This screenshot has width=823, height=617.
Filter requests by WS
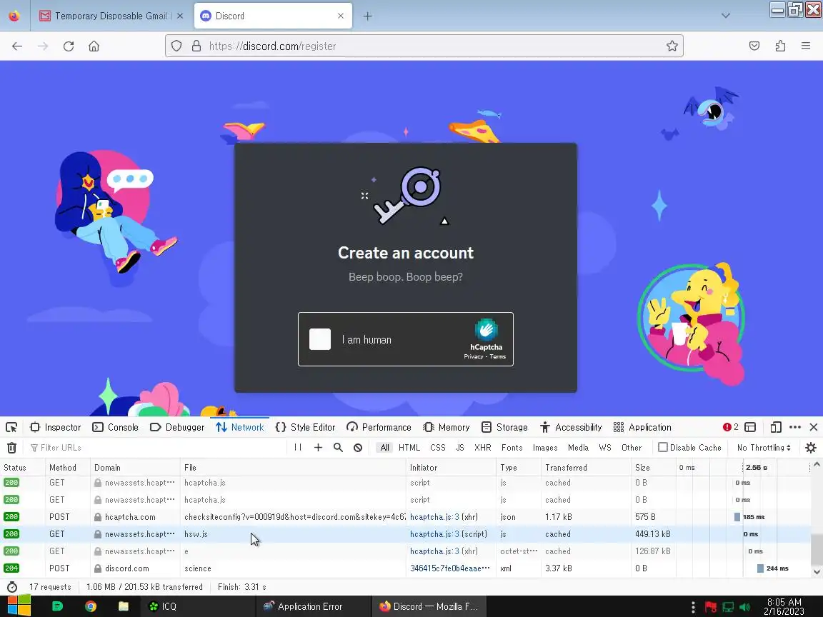[x=605, y=448]
